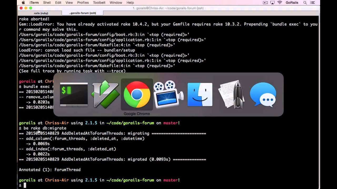Image resolution: width=337 pixels, height=189 pixels.
Task: Choose the Finder icon in app switcher
Action: (x=200, y=94)
